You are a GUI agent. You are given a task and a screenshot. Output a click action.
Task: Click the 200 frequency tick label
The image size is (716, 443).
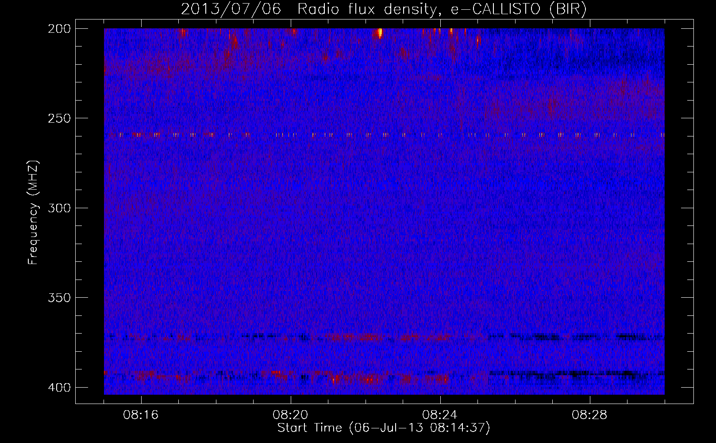[59, 28]
